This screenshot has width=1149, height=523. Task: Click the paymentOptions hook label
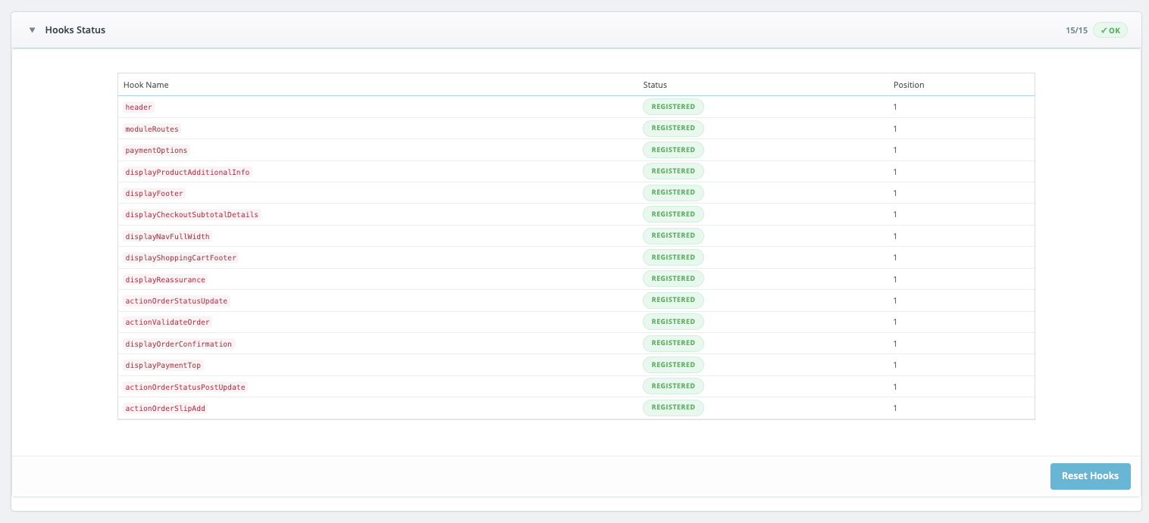[156, 150]
